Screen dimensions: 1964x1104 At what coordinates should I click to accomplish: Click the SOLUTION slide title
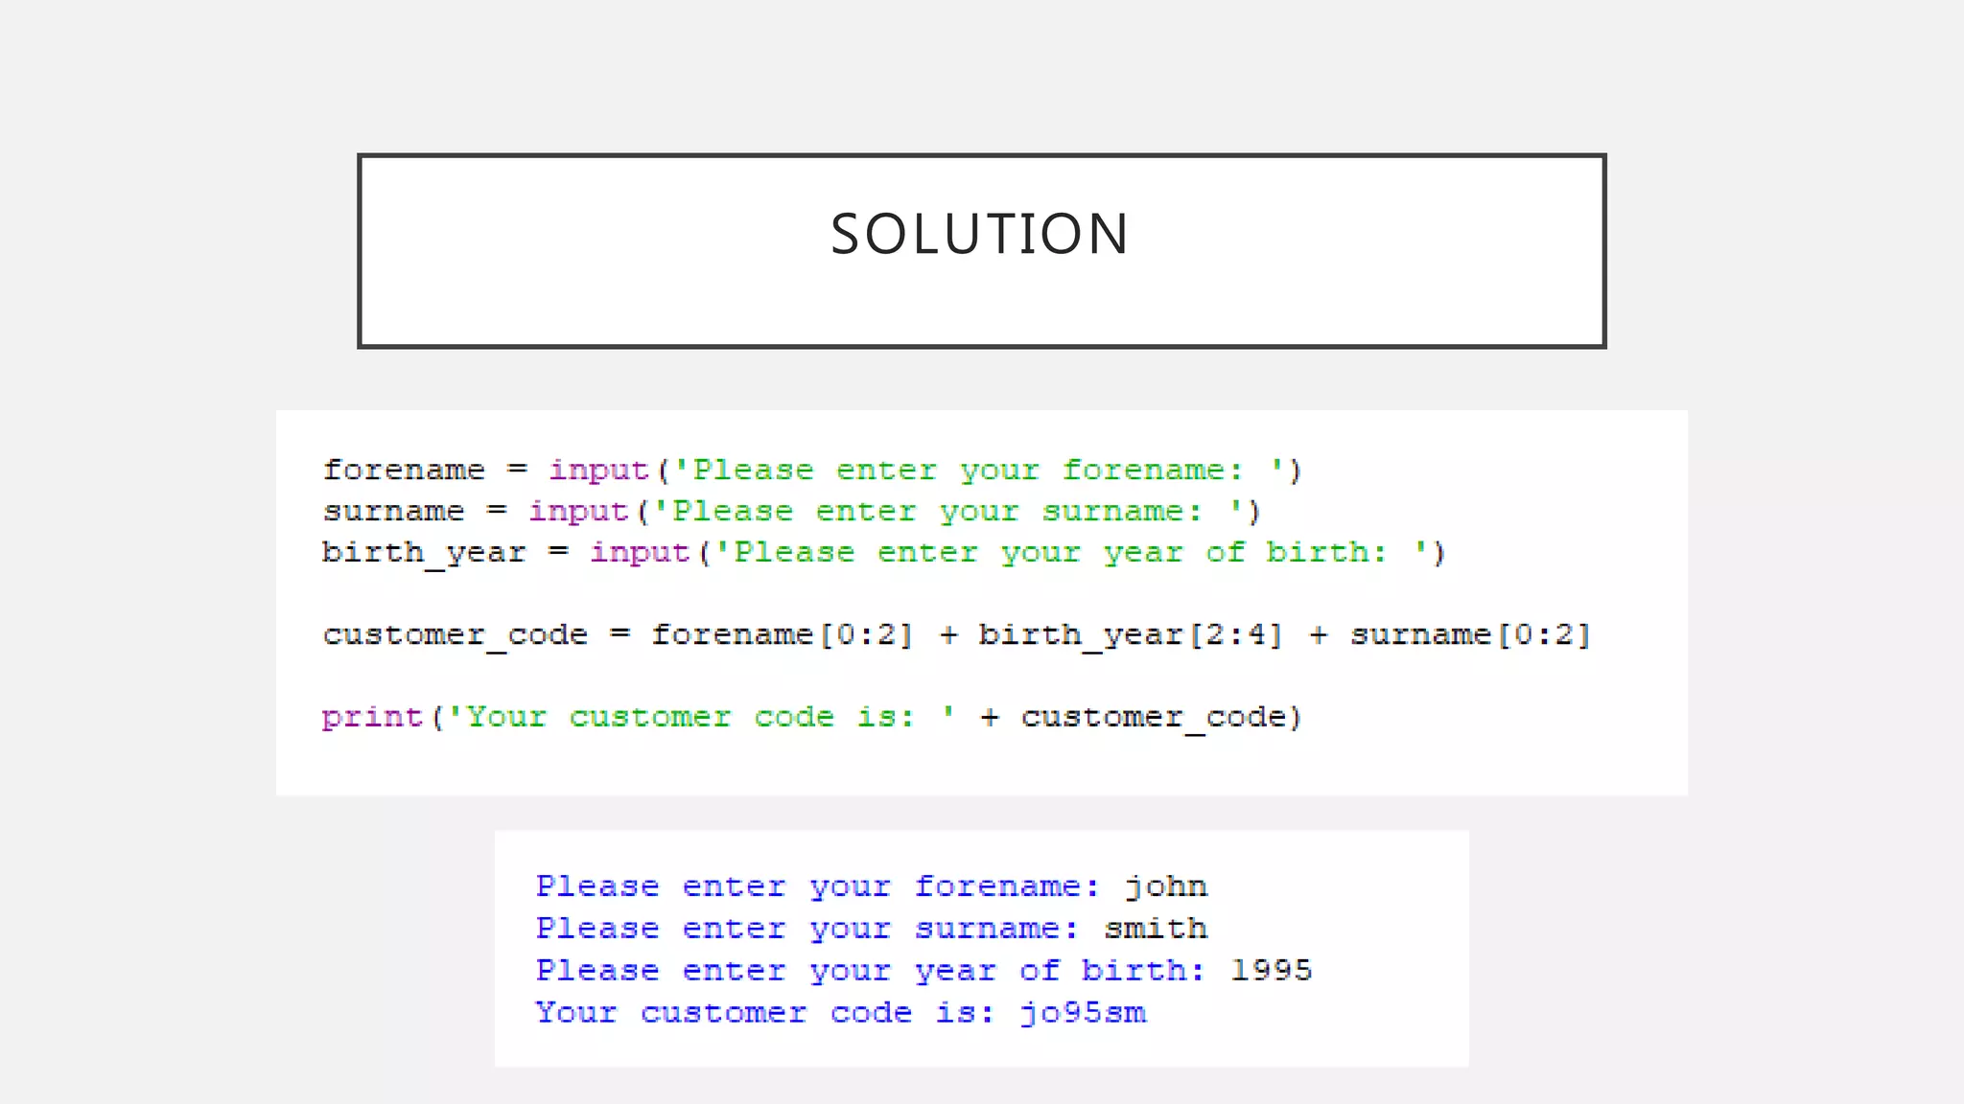coord(980,234)
